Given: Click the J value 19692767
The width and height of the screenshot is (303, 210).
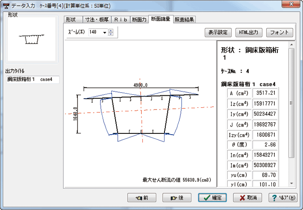Looking at the screenshot, I should click(x=265, y=124).
